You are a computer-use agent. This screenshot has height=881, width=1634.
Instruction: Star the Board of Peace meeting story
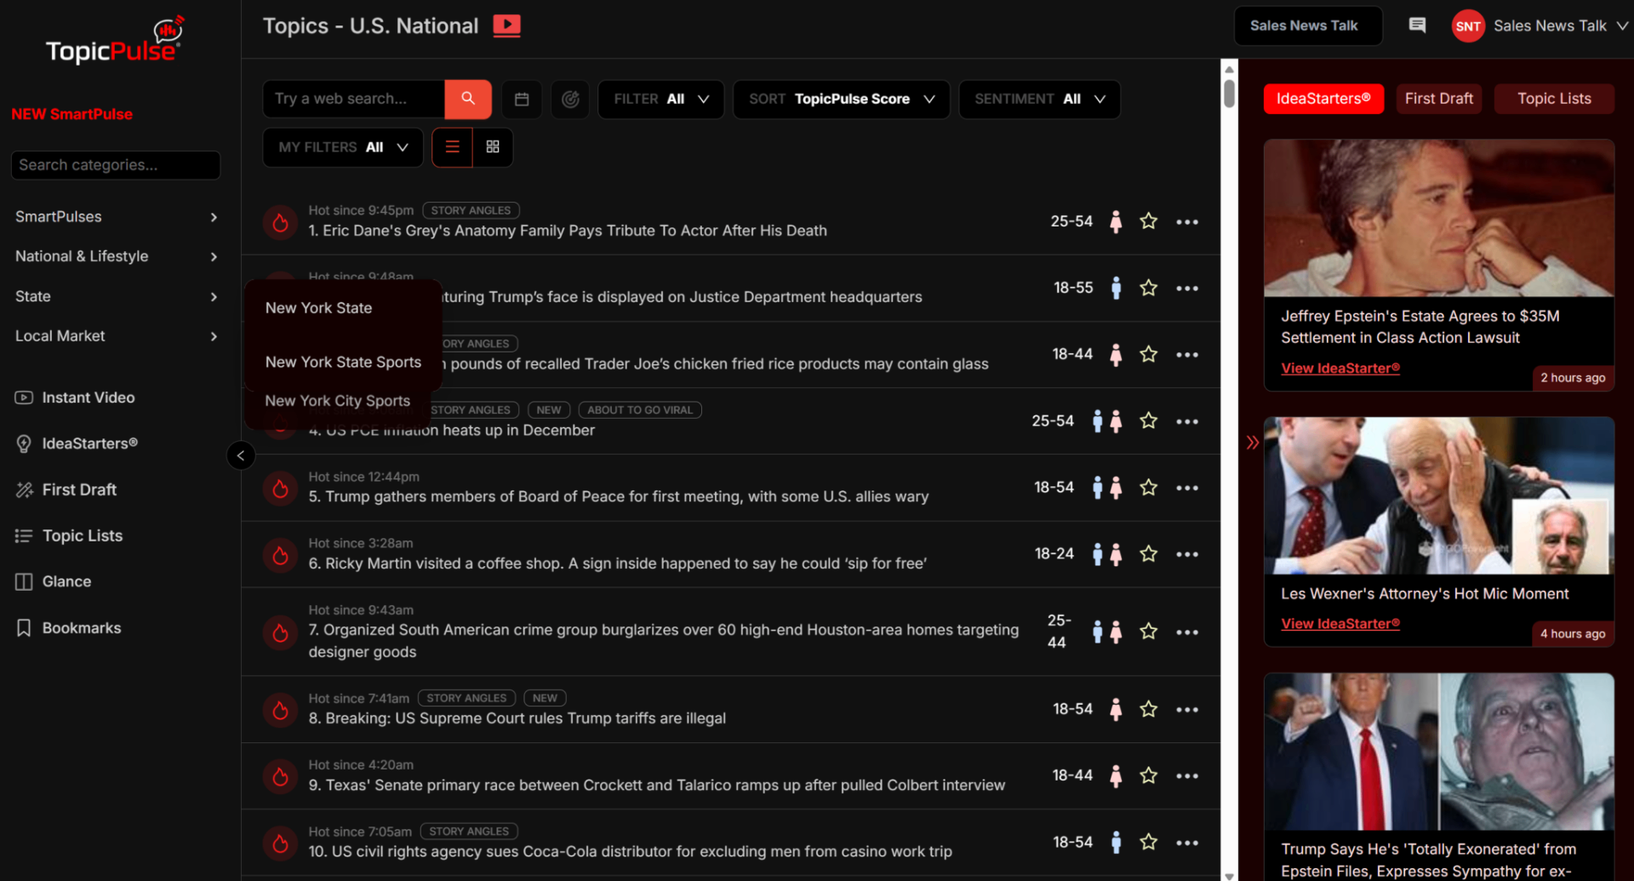pyautogui.click(x=1148, y=487)
